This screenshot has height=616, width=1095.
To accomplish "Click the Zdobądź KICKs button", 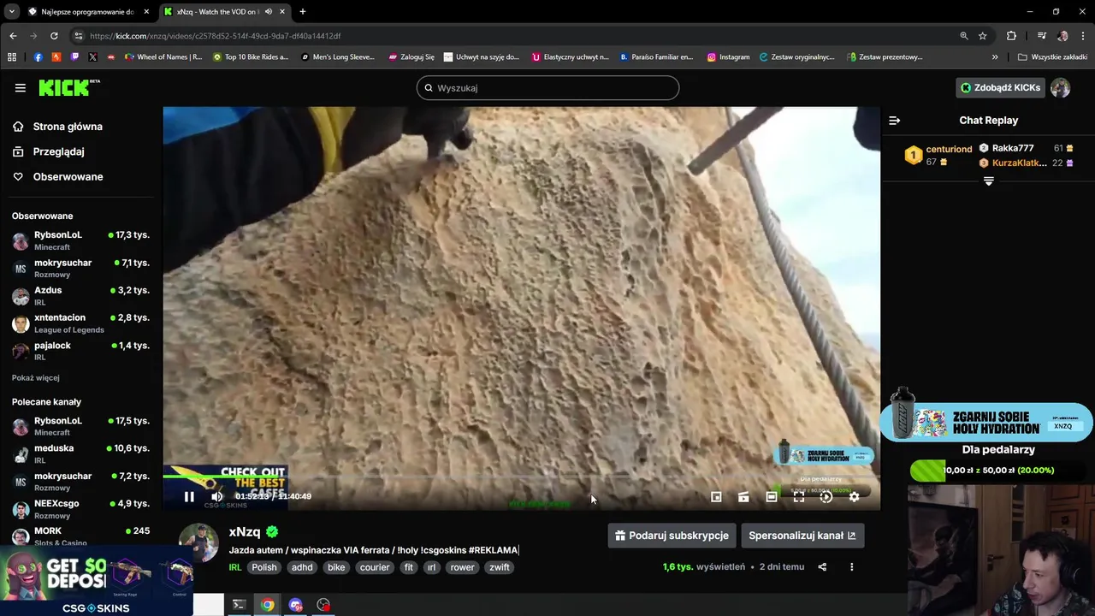I will [x=1000, y=87].
